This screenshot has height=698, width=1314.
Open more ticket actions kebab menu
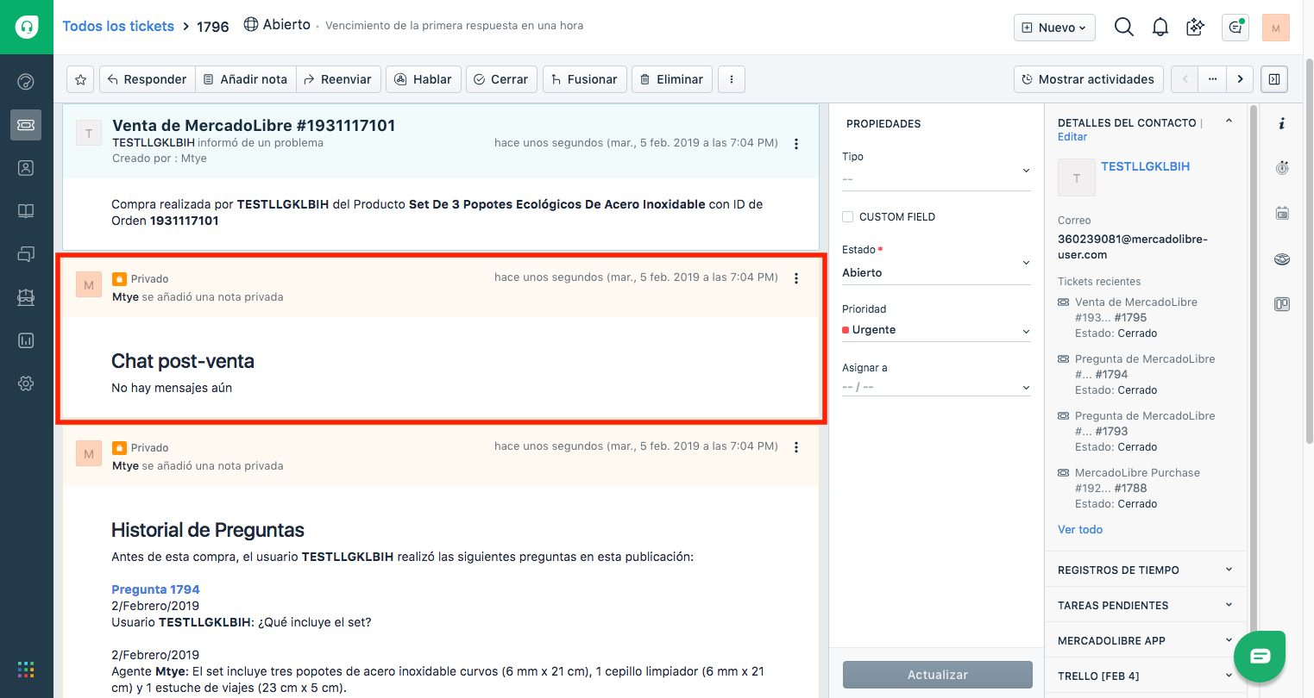732,79
